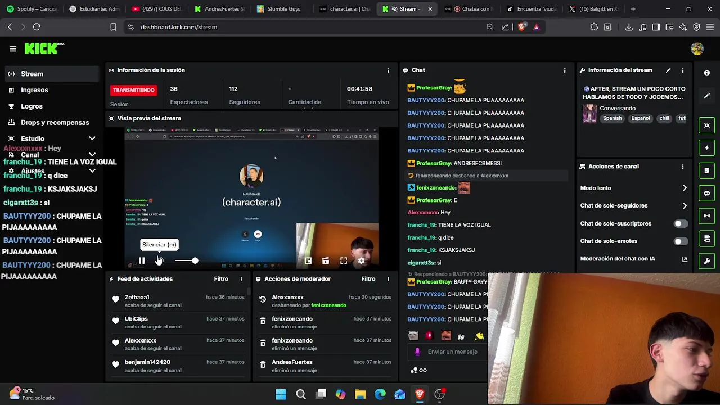Click UbiClips in the activity feed
The width and height of the screenshot is (720, 405).
pos(136,319)
